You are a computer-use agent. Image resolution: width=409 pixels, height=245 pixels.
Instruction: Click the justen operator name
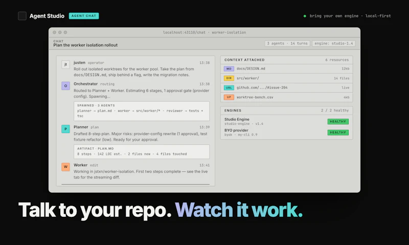[x=79, y=62]
